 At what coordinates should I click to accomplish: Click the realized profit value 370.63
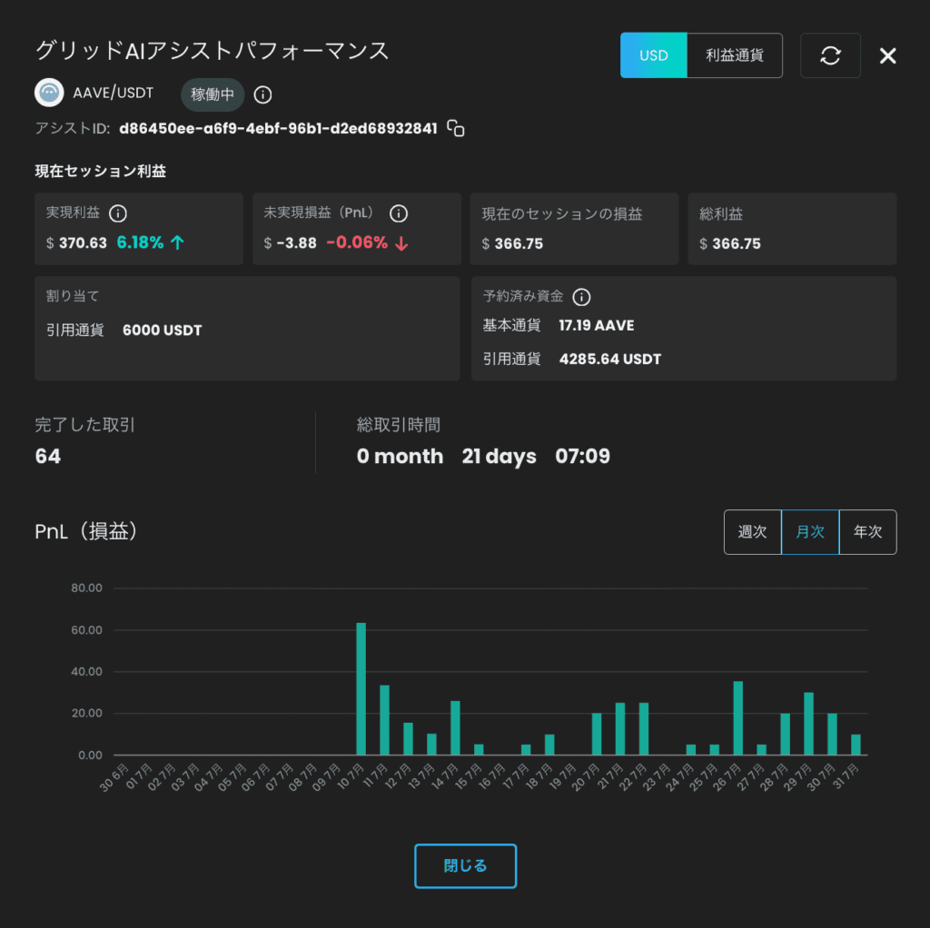[83, 243]
